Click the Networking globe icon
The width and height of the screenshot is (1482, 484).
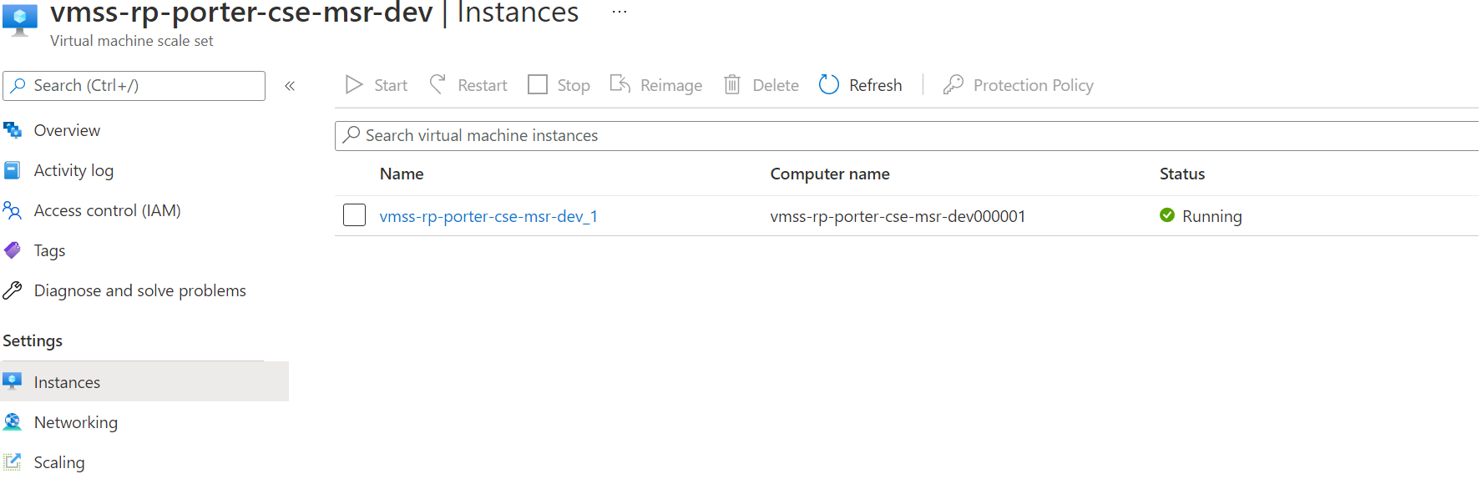coord(13,421)
